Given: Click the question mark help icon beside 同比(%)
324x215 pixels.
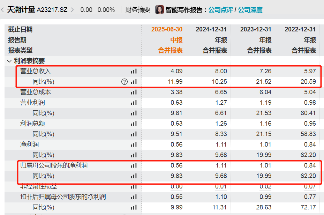Looking at the screenshot, I should (124, 82).
